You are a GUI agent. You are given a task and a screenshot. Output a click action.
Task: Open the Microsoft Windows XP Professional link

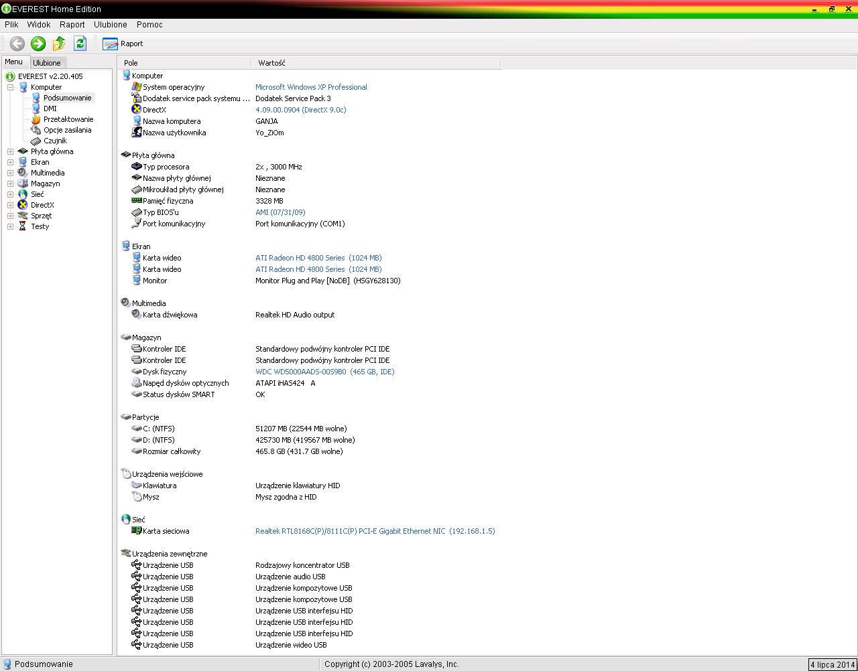311,87
